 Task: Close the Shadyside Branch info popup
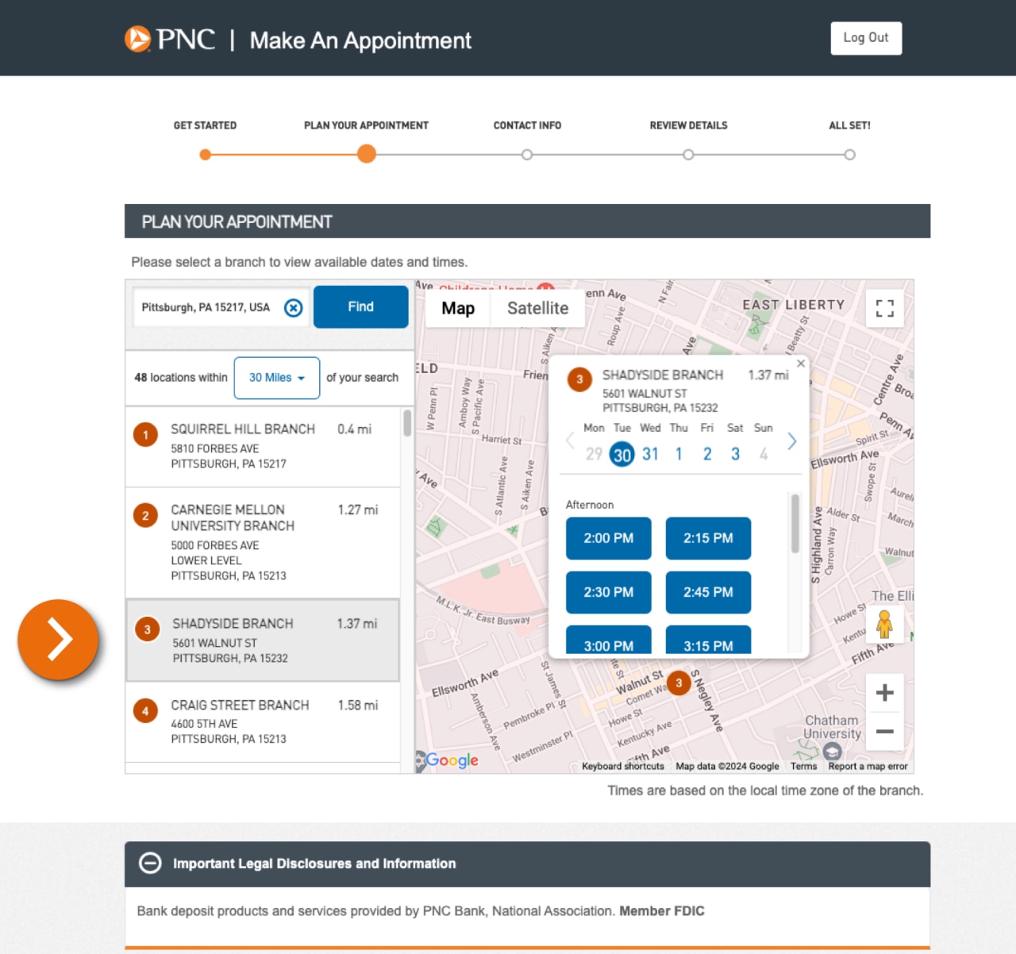click(x=800, y=363)
